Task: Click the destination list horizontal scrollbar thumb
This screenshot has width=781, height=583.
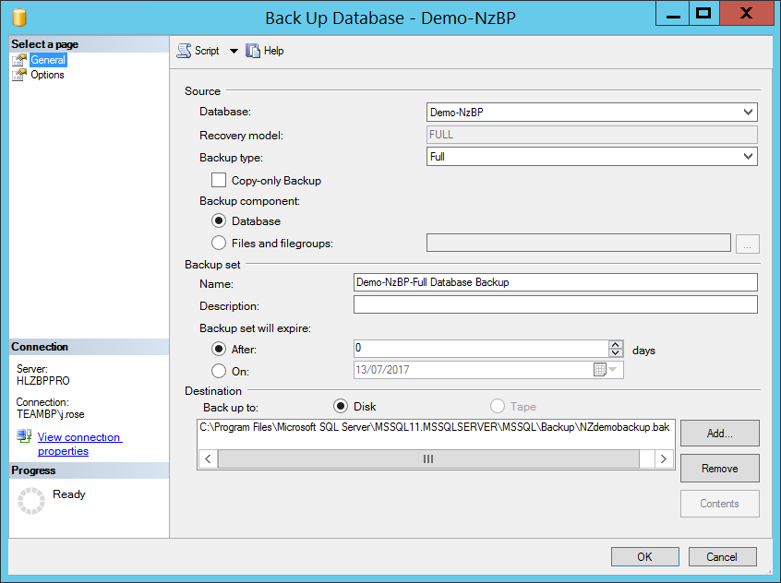Action: pos(428,458)
